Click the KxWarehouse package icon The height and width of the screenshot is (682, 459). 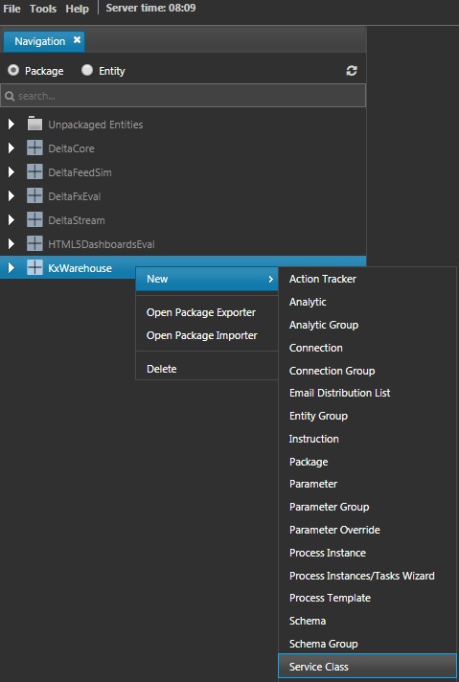pyautogui.click(x=34, y=268)
